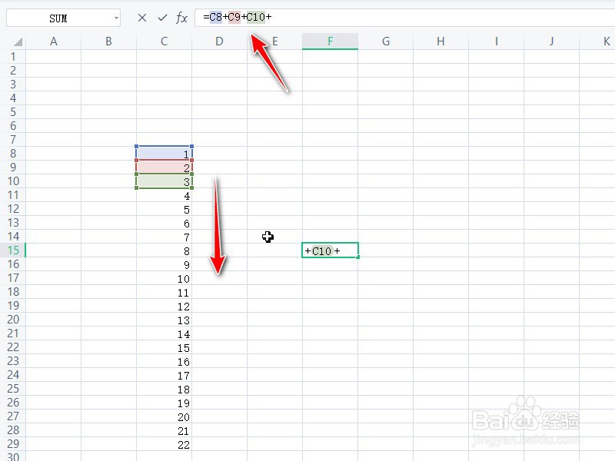The image size is (615, 461).
Task: Click cell C9 containing 2
Action: click(x=164, y=167)
